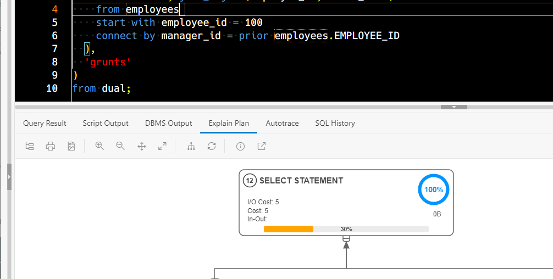Click 'manager_id' on line 6
This screenshot has height=279, width=553.
point(191,36)
